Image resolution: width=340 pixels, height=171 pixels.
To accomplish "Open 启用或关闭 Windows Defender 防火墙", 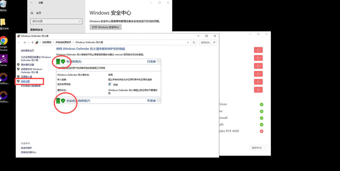I will [32, 71].
